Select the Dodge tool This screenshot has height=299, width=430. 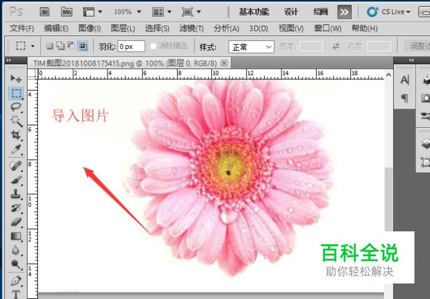(x=16, y=264)
